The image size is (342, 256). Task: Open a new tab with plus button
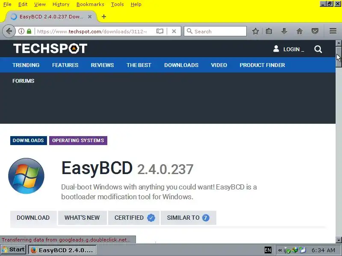tap(104, 17)
